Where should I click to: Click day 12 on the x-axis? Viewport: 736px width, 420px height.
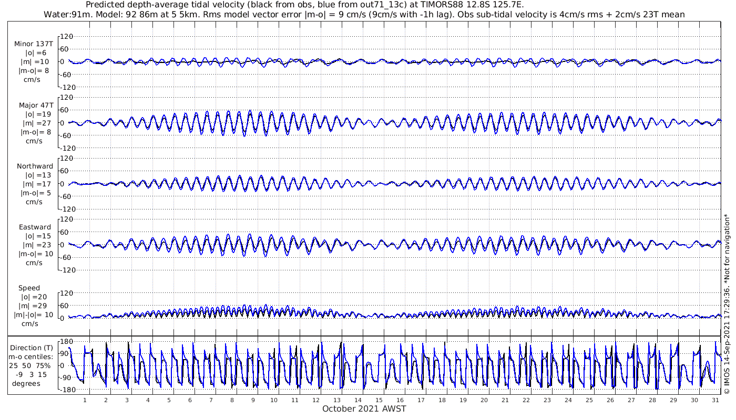316,400
